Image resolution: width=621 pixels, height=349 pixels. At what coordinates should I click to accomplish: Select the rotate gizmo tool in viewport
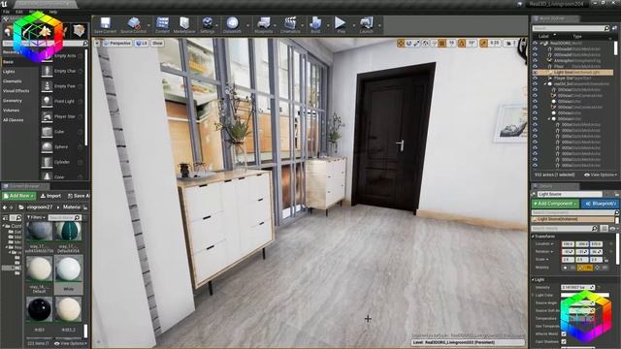click(409, 43)
